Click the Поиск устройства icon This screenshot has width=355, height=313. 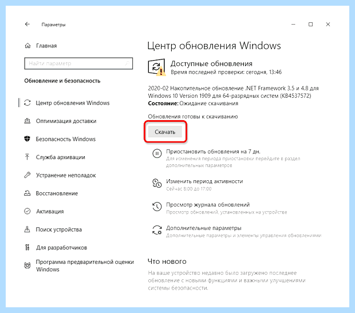pyautogui.click(x=27, y=229)
